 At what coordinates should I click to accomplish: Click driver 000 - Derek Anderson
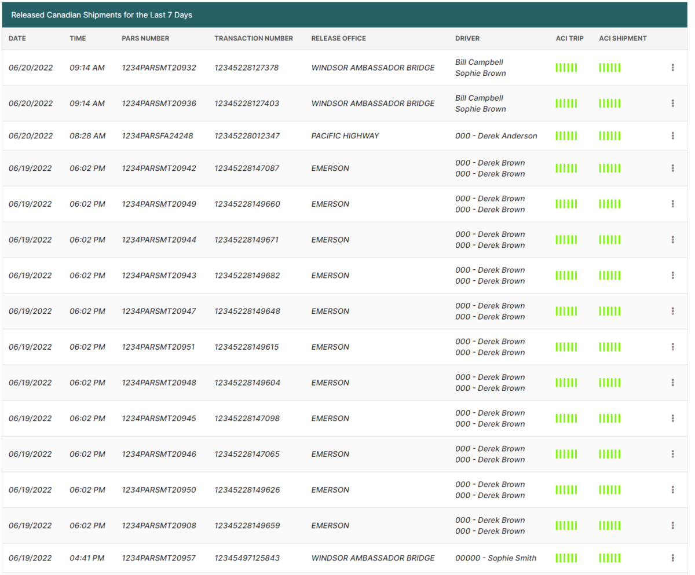[x=496, y=136]
